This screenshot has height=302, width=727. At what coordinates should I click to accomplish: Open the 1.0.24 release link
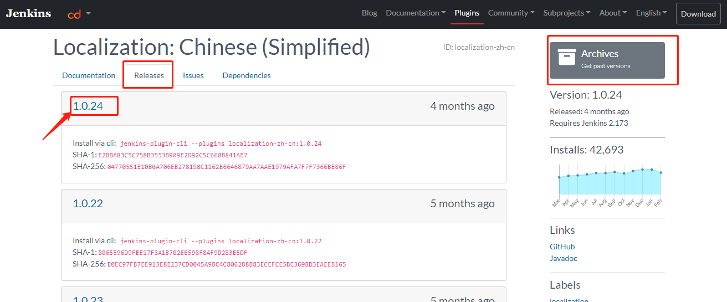coord(88,106)
